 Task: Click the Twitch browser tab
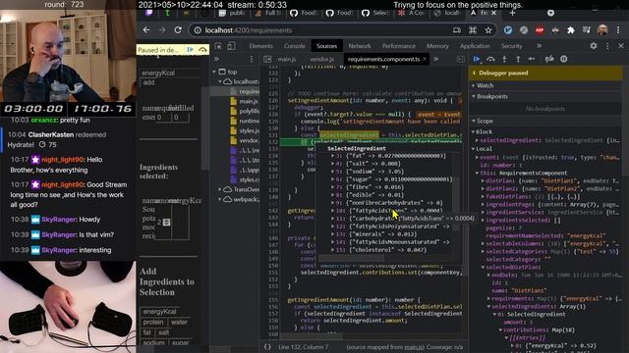[148, 13]
